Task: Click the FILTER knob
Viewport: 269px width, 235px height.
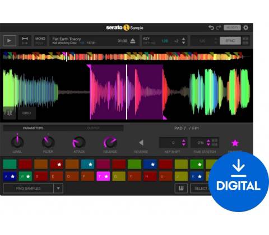Action: pyautogui.click(x=48, y=142)
